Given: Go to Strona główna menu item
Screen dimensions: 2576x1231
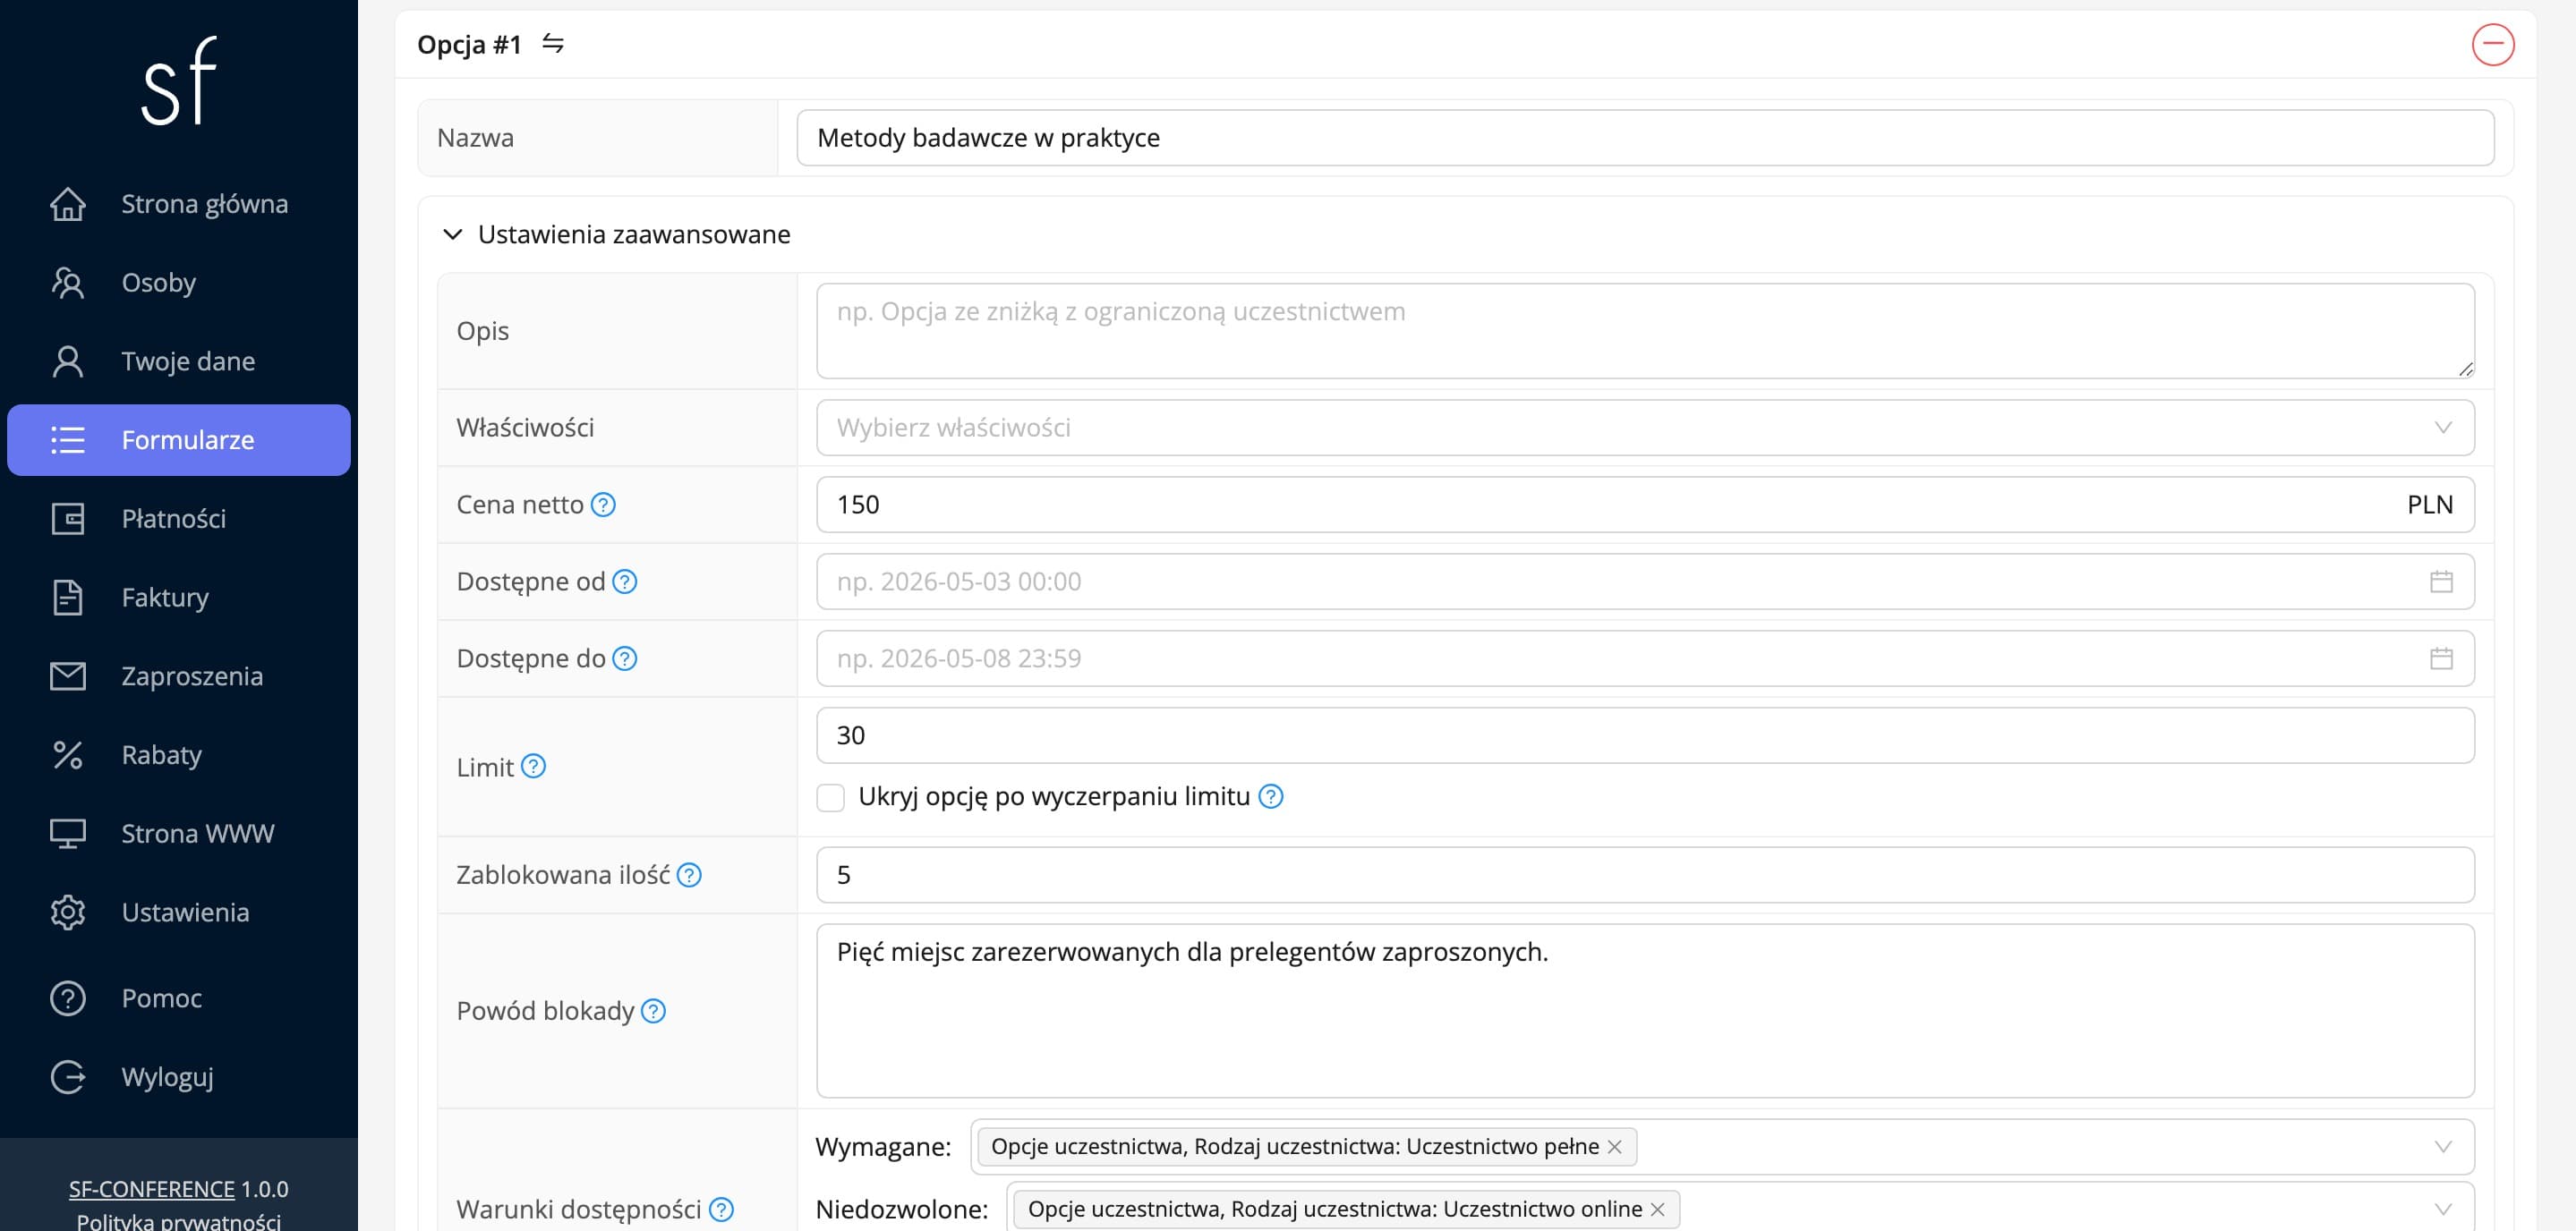Looking at the screenshot, I should (179, 204).
